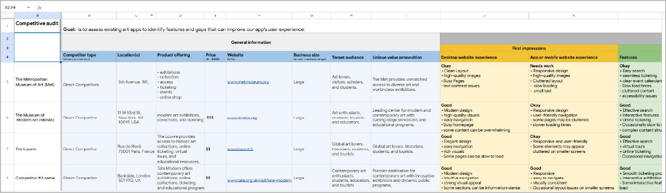Select column A header
The image size is (666, 193).
pyautogui.click(x=37, y=16)
